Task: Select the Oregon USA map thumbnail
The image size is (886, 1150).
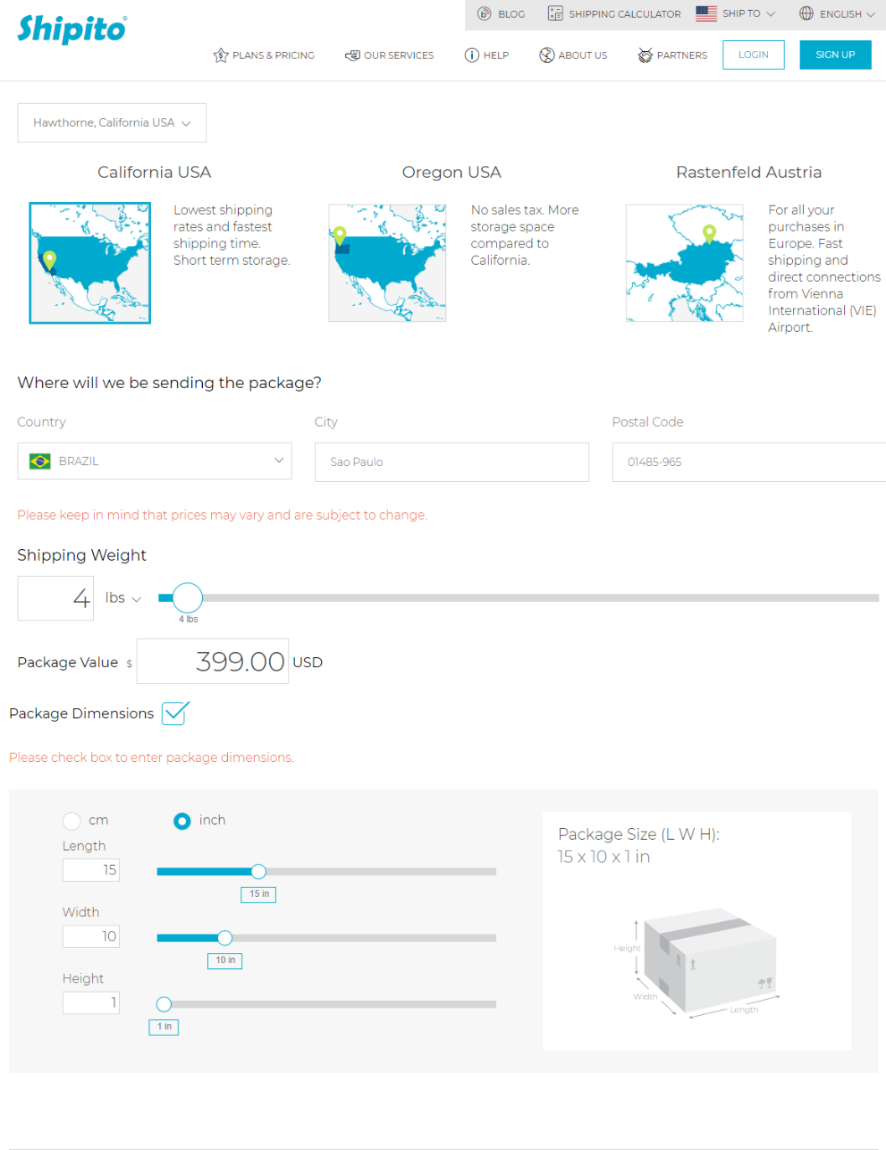Action: coord(387,263)
